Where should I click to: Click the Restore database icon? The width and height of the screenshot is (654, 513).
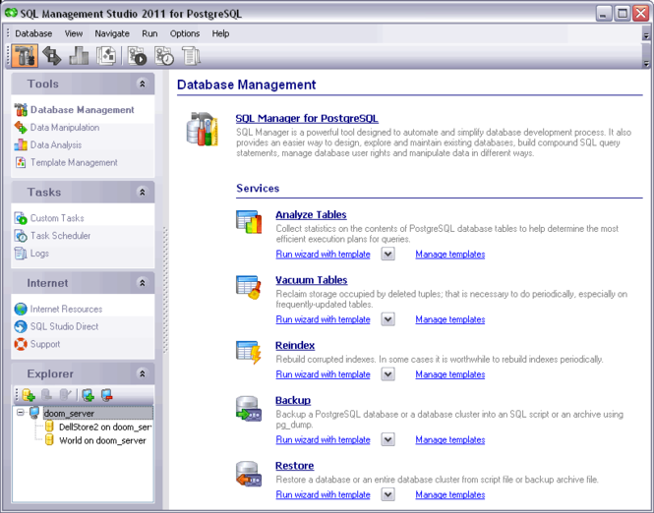coord(249,474)
